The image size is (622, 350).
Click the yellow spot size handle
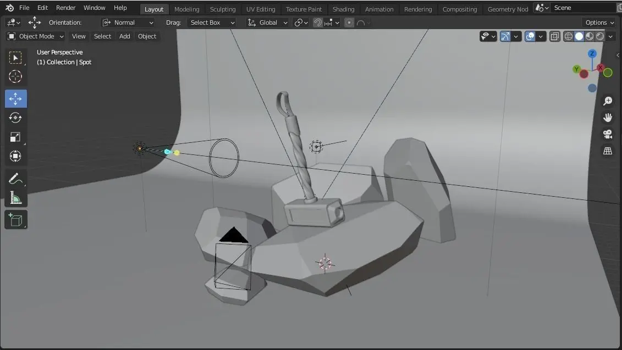(177, 153)
